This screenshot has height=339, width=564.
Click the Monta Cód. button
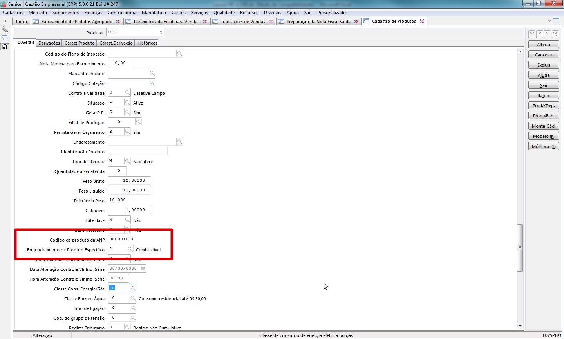coord(543,126)
